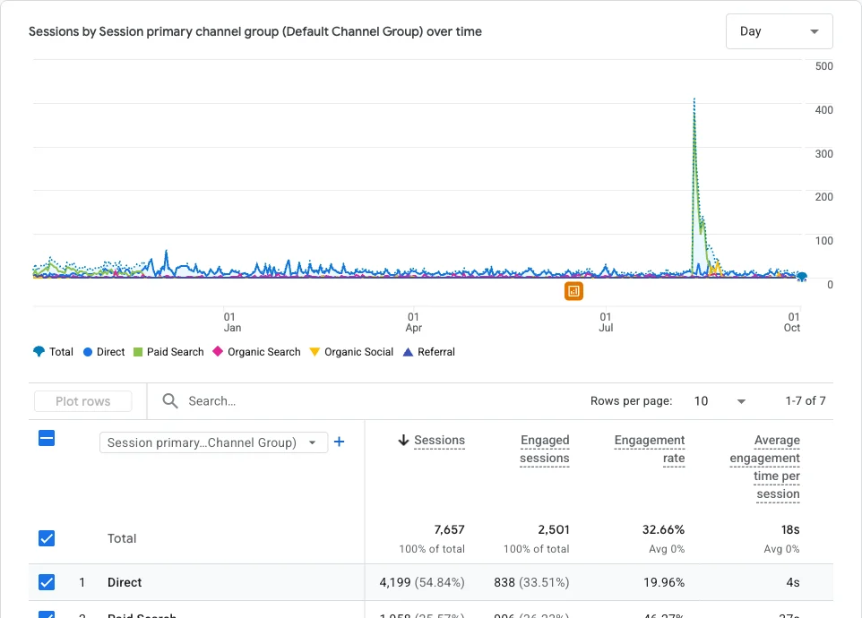Click the orange insights marker on the chart
Image resolution: width=862 pixels, height=618 pixels.
click(x=573, y=291)
